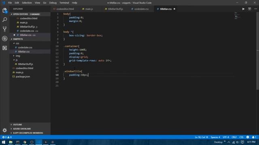Open the File menu
The image size is (259, 145).
pos(10,3)
